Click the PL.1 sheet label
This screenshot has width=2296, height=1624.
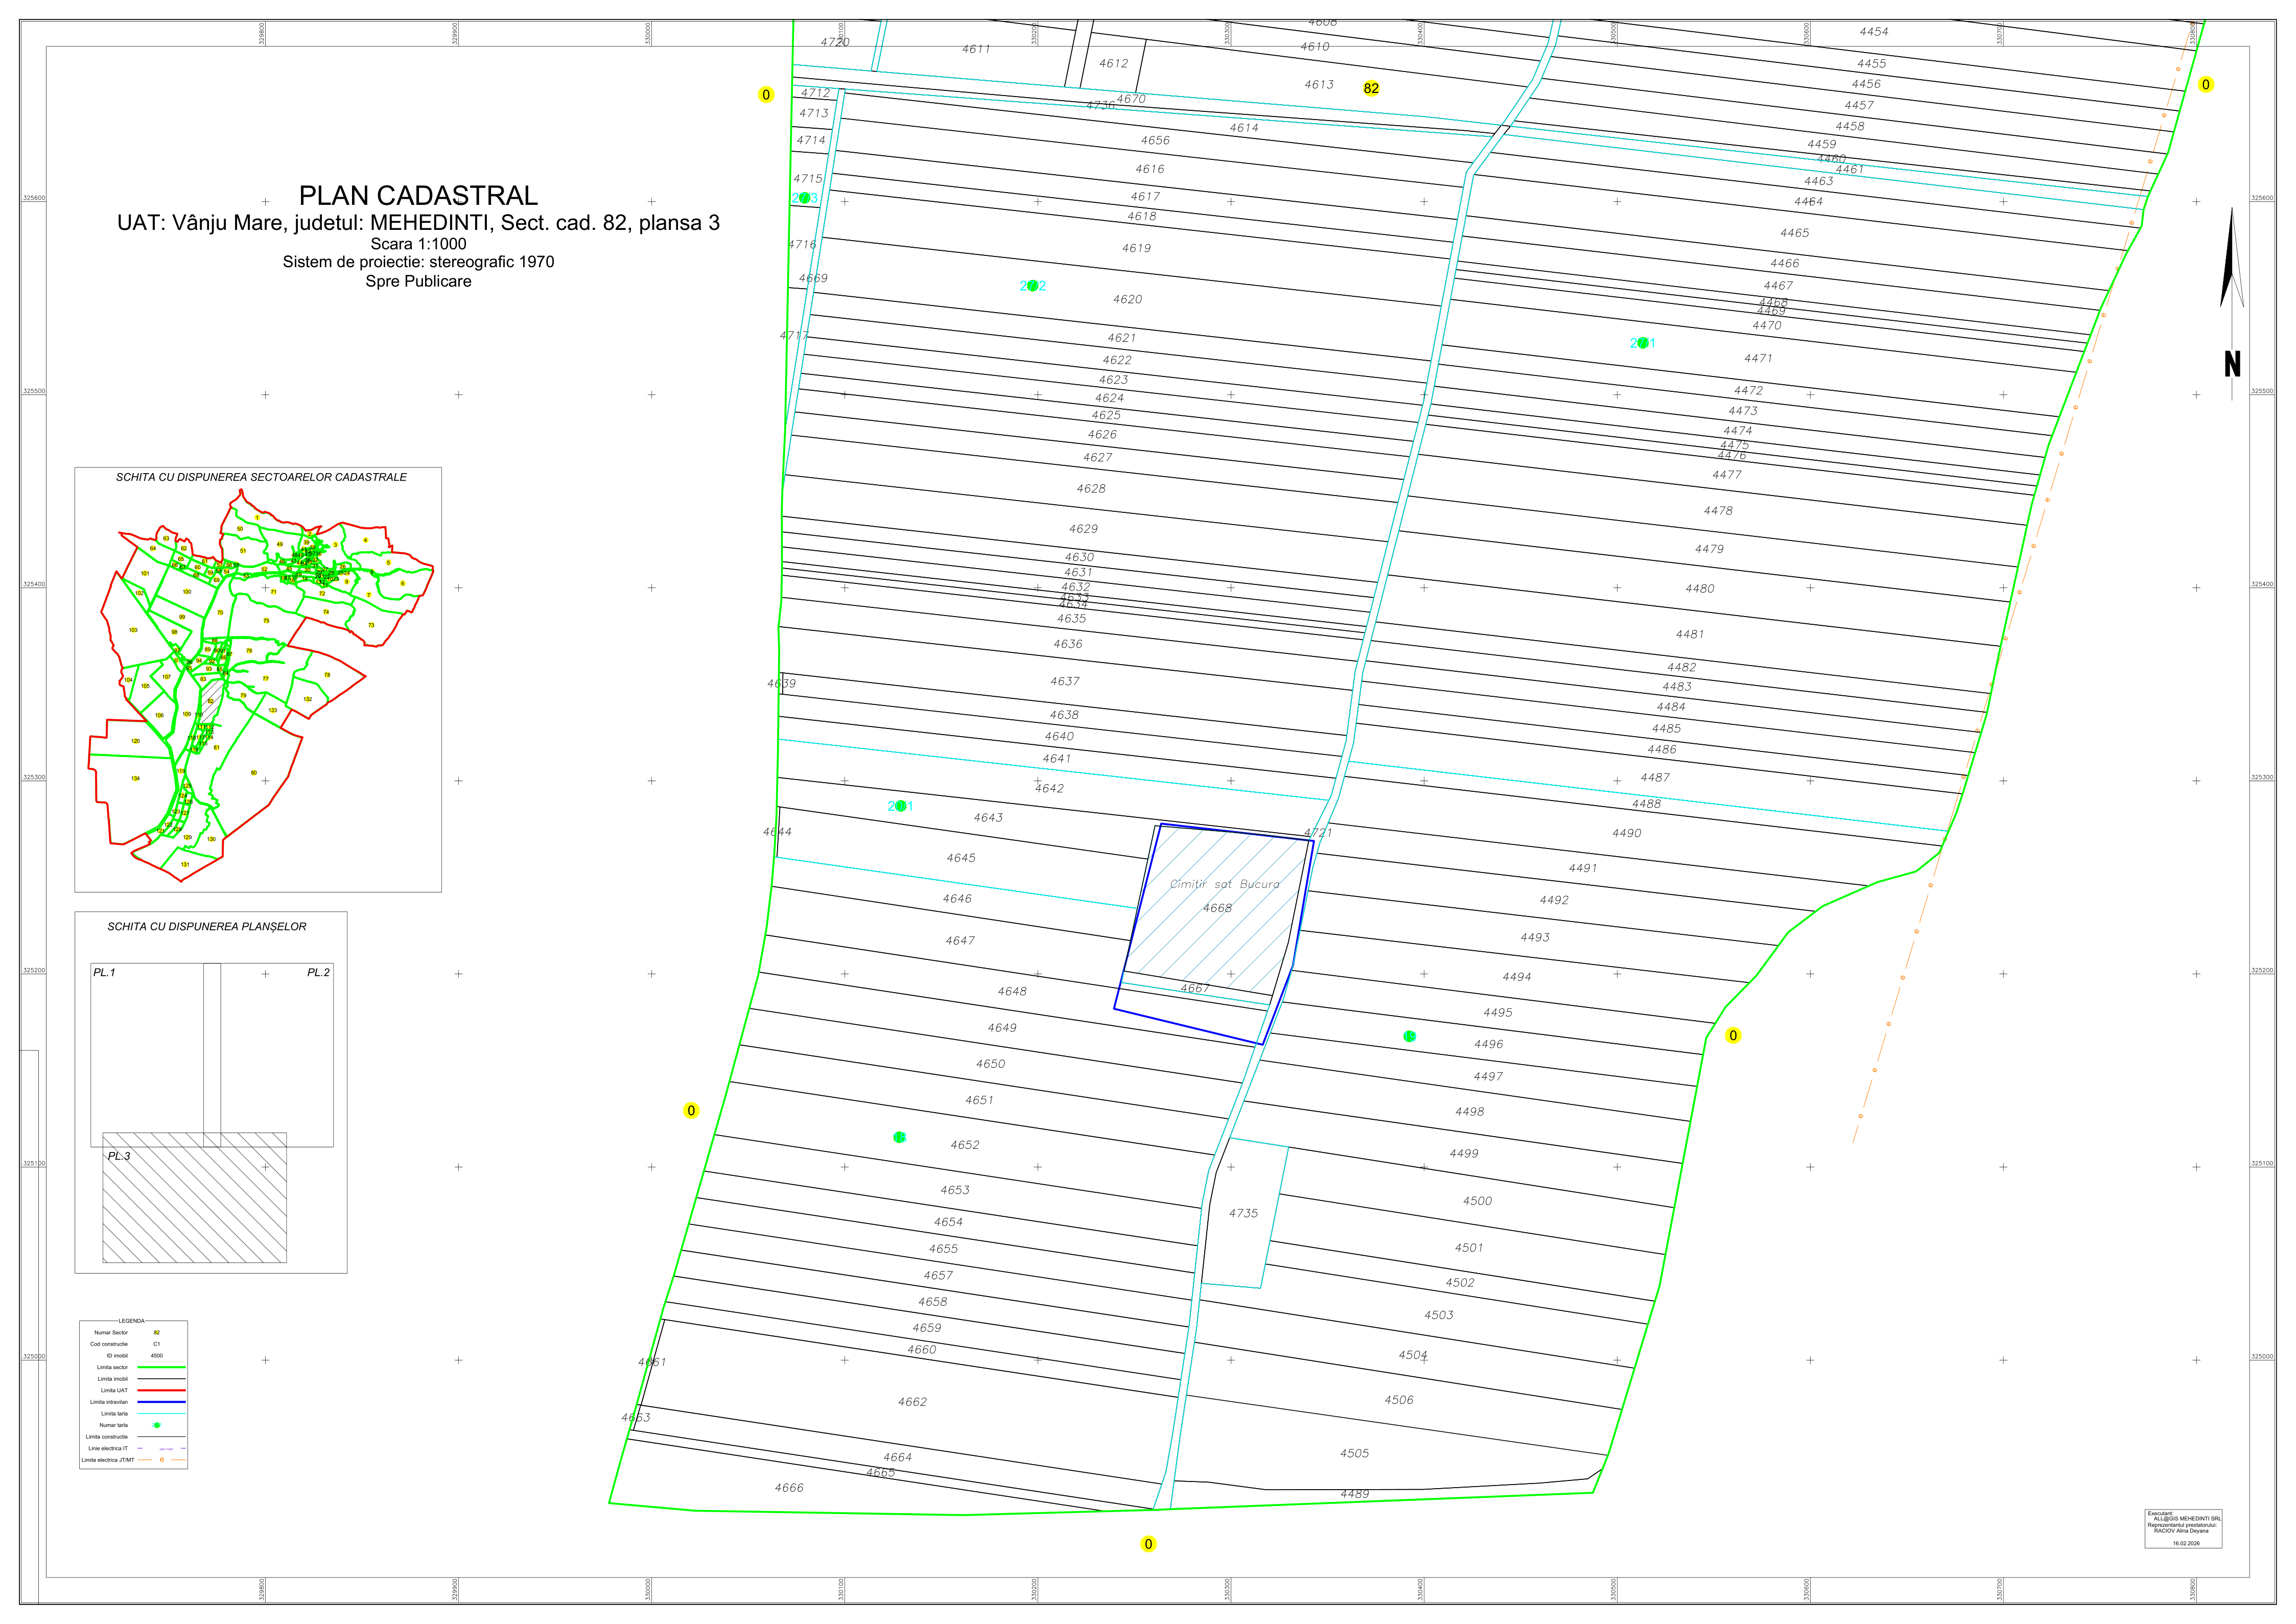coord(104,972)
